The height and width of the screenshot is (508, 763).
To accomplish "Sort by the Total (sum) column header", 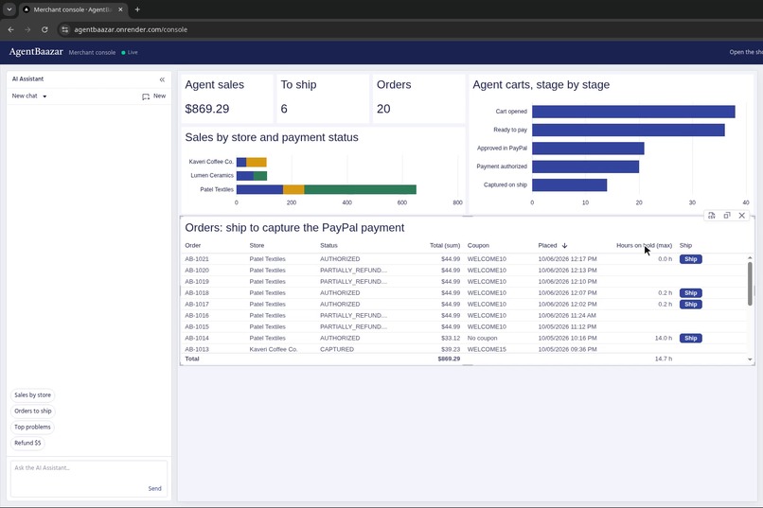I will coord(444,246).
